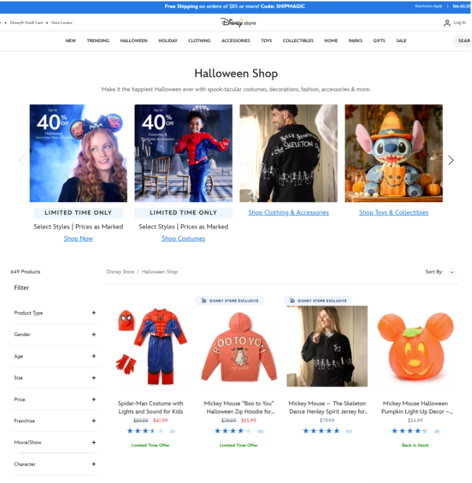Open the Sort By dropdown
Image resolution: width=472 pixels, height=483 pixels.
452,272
